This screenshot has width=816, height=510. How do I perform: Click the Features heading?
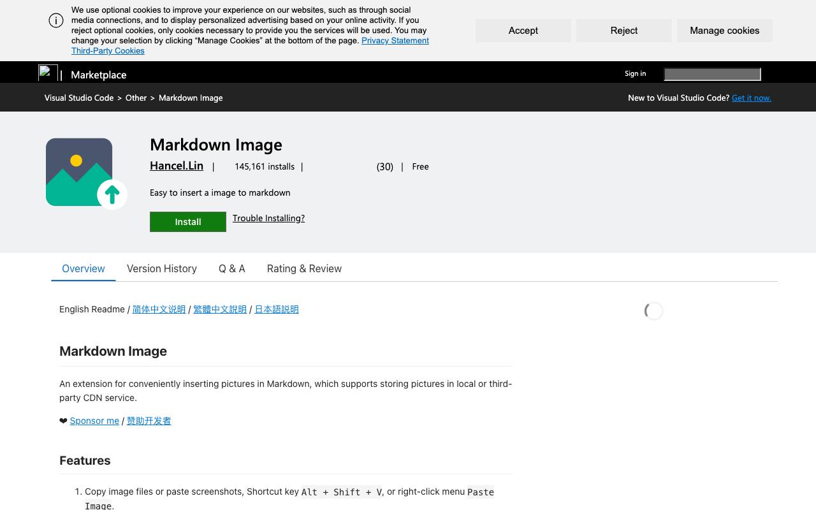click(85, 461)
